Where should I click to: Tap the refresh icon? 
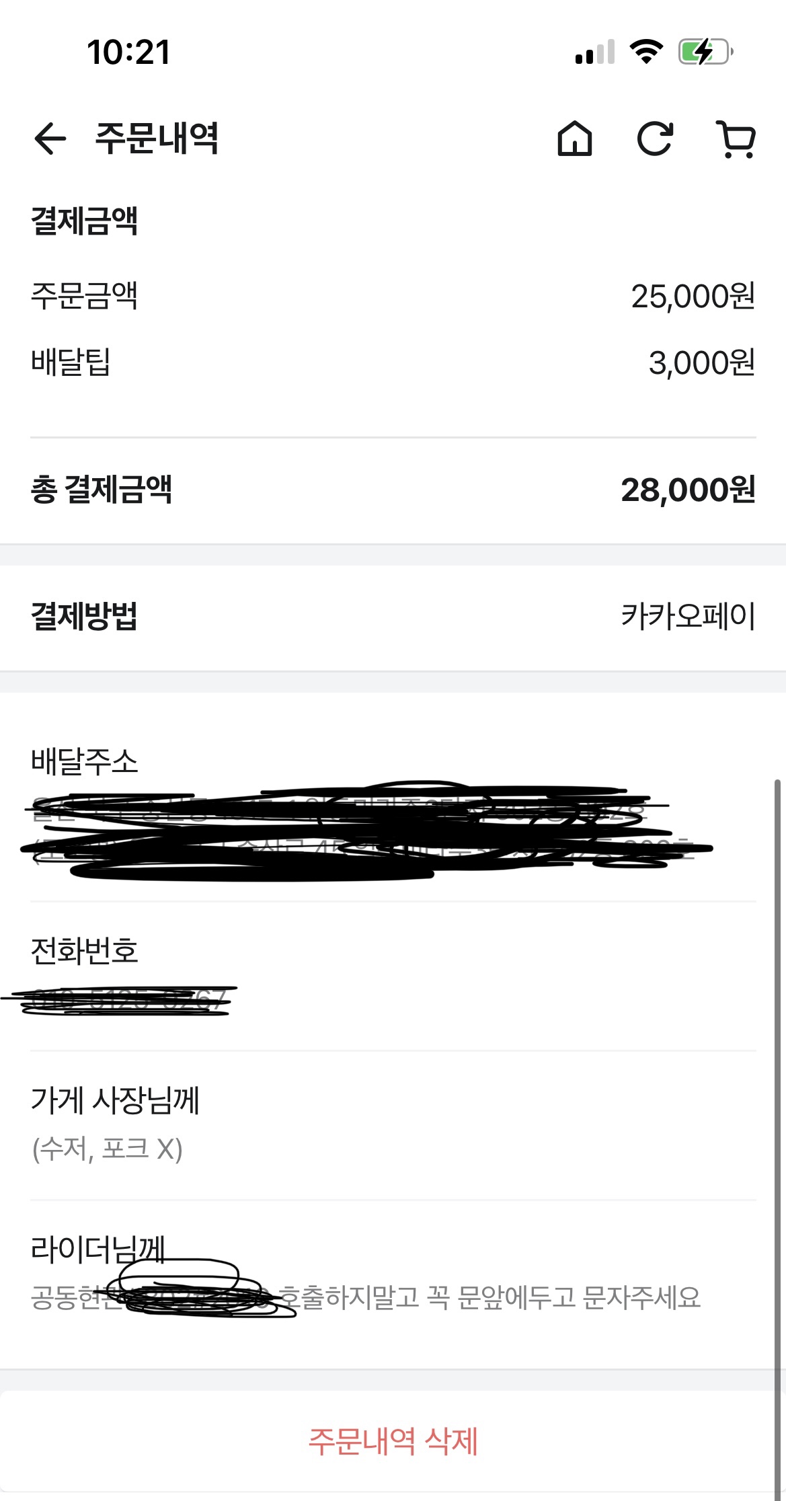655,139
